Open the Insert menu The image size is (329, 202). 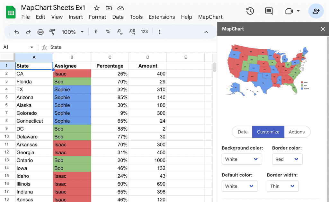pos(76,17)
